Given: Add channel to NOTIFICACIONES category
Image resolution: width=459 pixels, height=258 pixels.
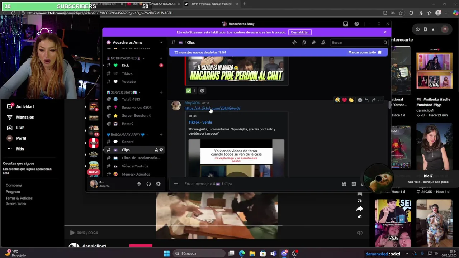Looking at the screenshot, I should tap(161, 58).
